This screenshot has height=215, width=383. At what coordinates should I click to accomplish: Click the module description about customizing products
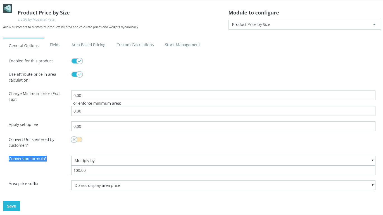[71, 27]
